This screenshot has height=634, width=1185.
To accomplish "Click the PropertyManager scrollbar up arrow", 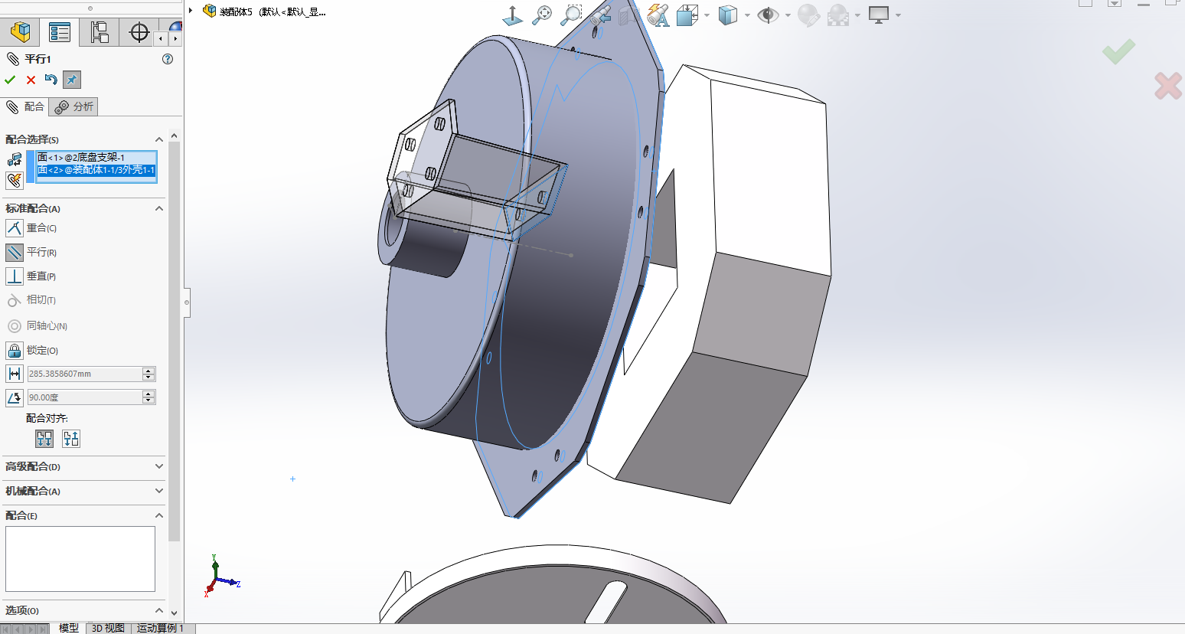I will [x=175, y=136].
